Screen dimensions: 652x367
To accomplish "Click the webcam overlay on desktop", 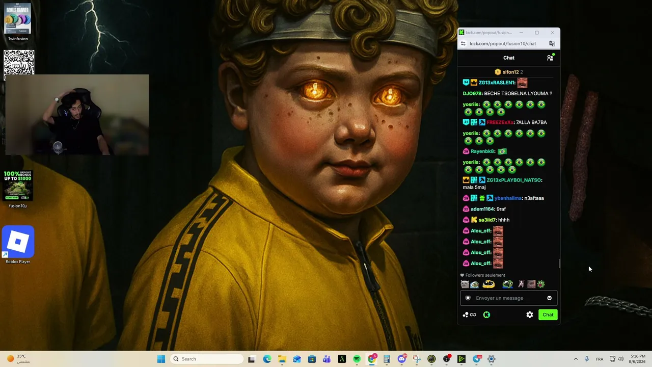I will [x=77, y=115].
